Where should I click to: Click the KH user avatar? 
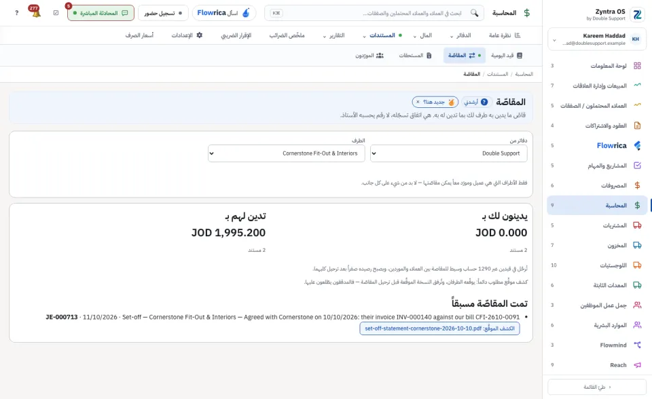tap(636, 39)
